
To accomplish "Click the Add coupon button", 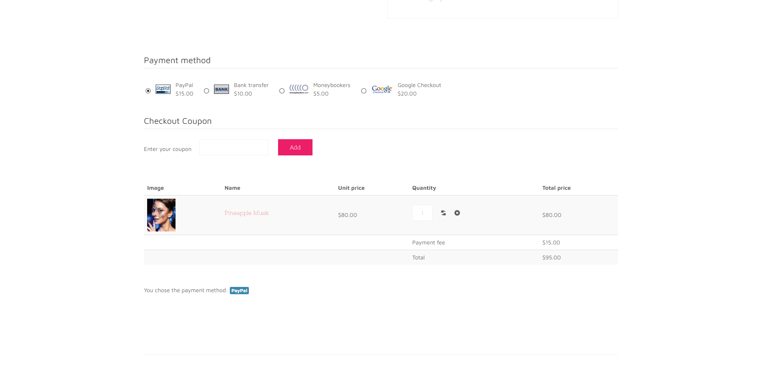I will 295,147.
